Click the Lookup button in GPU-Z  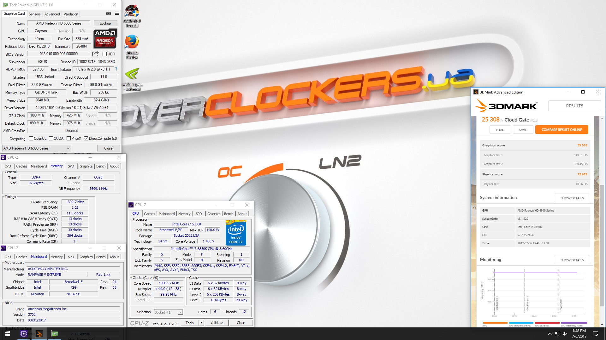[x=105, y=23]
